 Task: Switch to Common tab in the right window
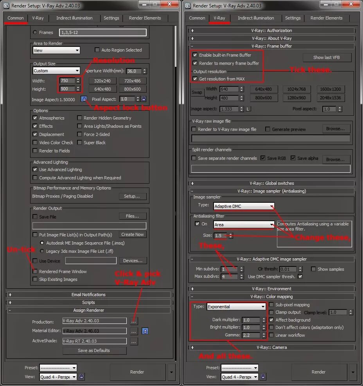pyautogui.click(x=197, y=18)
